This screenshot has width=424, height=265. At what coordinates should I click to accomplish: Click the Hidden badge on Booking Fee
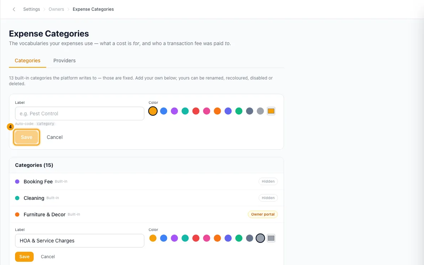pyautogui.click(x=268, y=182)
